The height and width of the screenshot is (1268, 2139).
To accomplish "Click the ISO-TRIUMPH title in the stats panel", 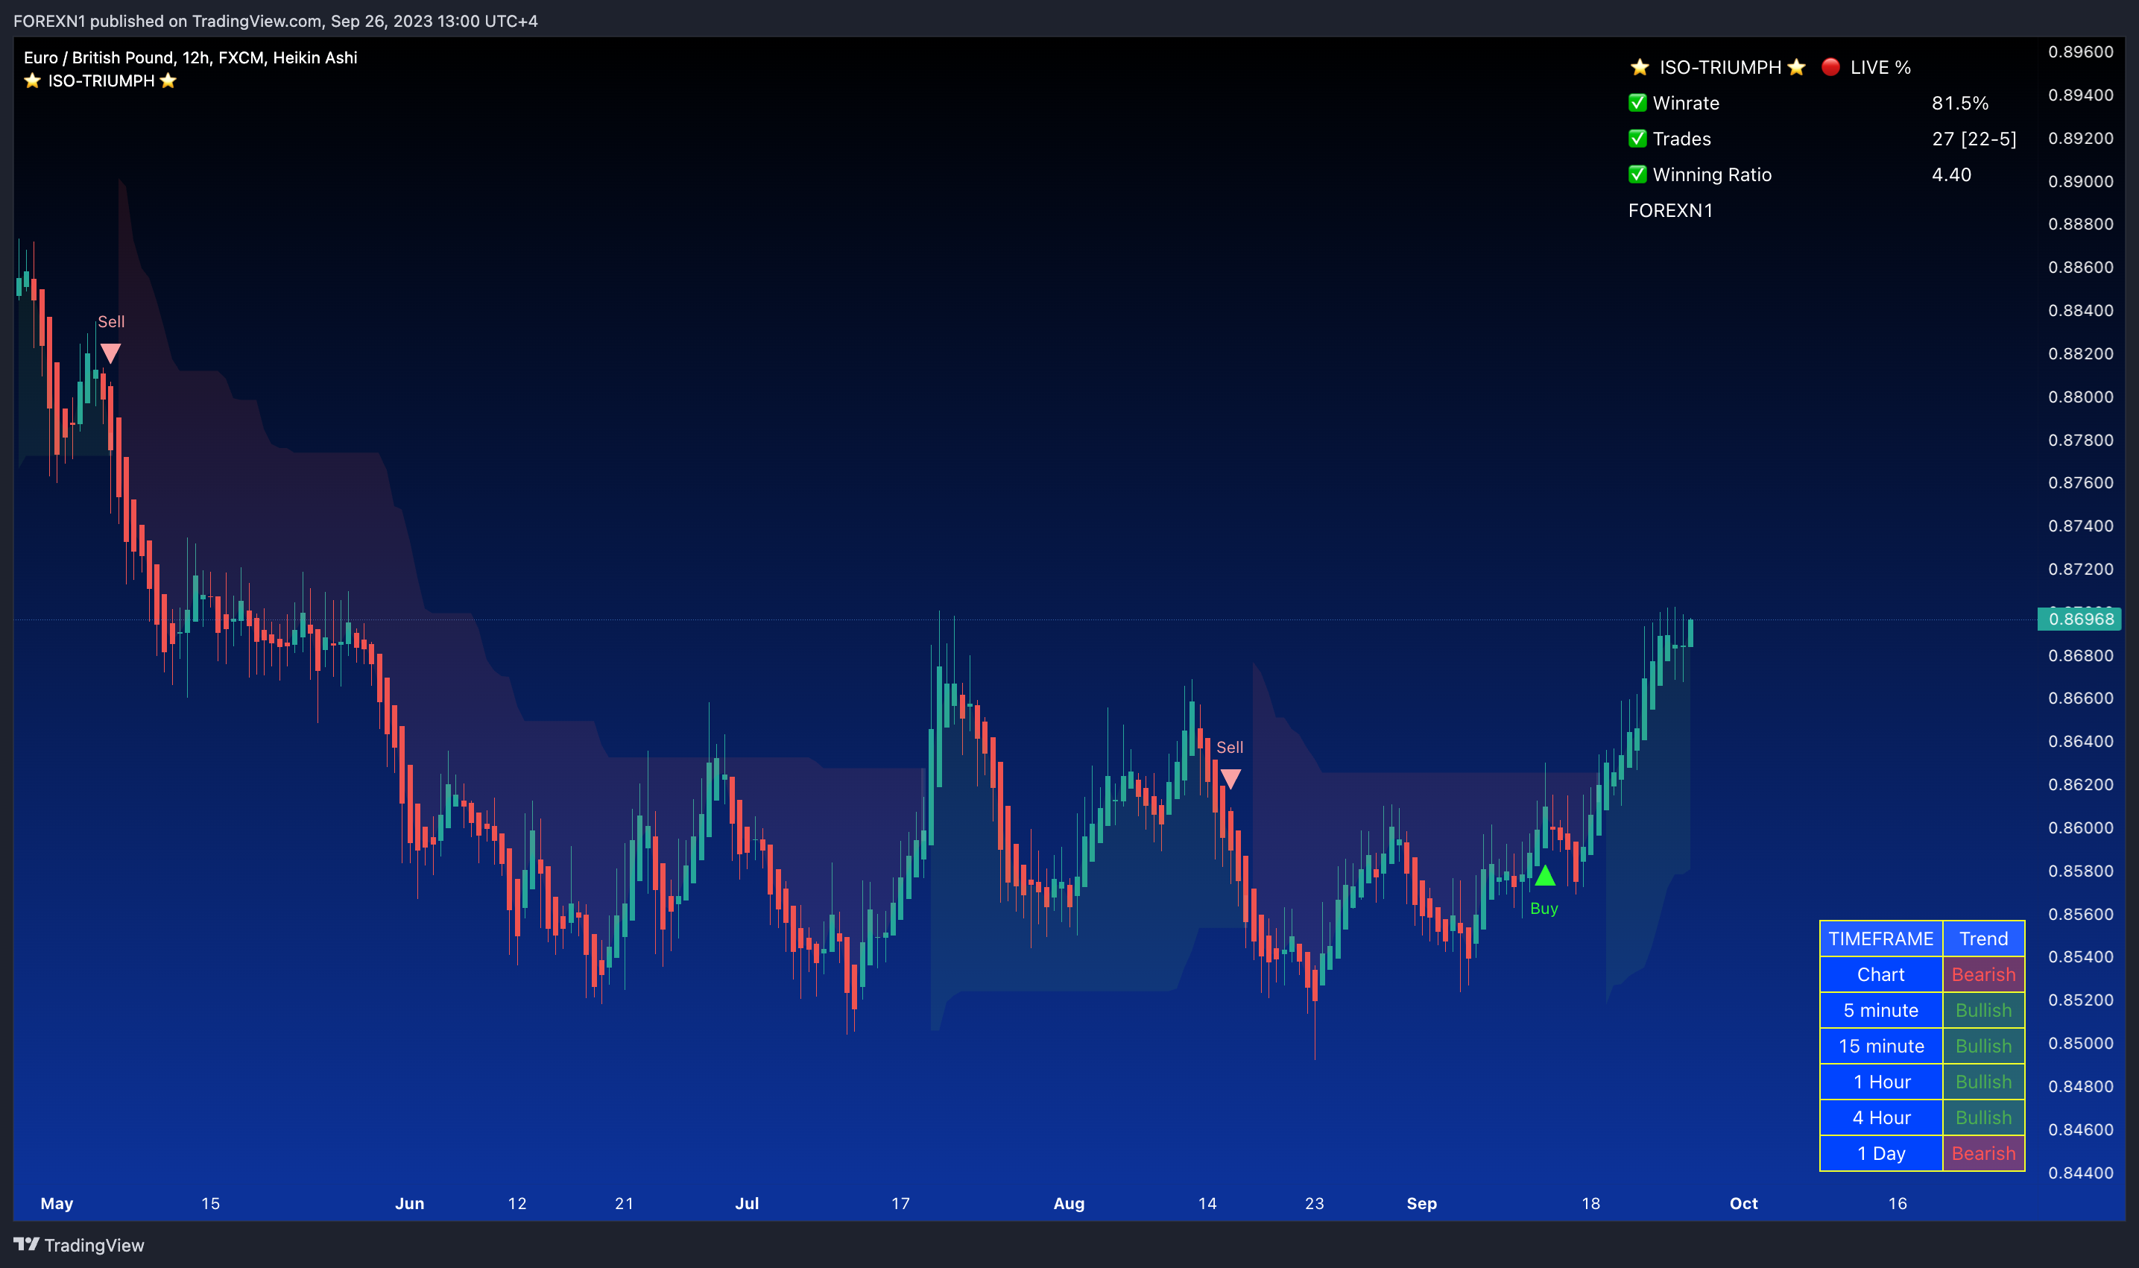I will coord(1720,66).
